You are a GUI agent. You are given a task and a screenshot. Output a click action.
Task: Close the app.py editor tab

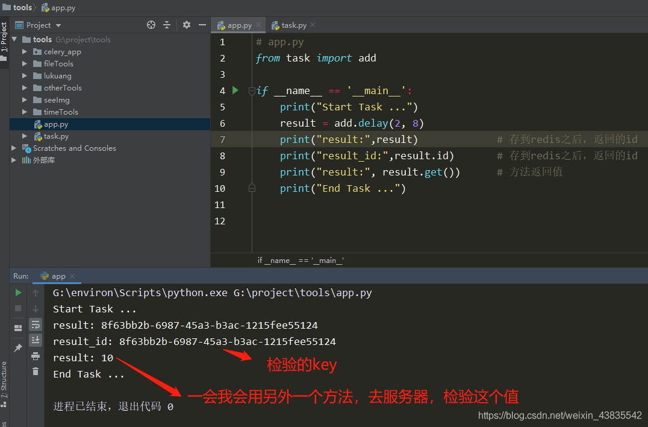pos(258,25)
